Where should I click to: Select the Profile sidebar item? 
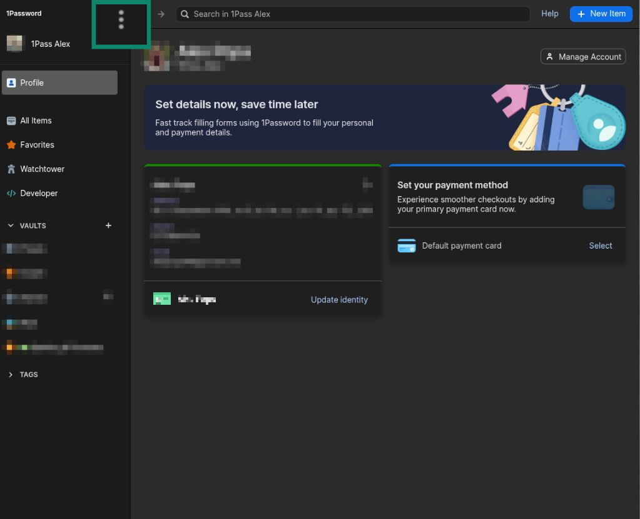(59, 82)
